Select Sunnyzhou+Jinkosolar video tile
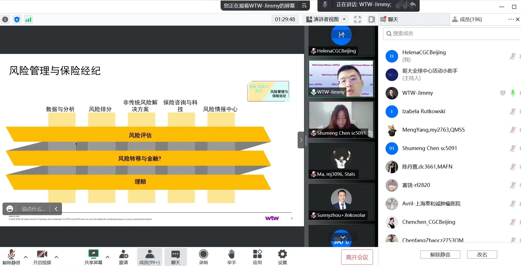Viewport: 521px width, 266px height. (341, 202)
